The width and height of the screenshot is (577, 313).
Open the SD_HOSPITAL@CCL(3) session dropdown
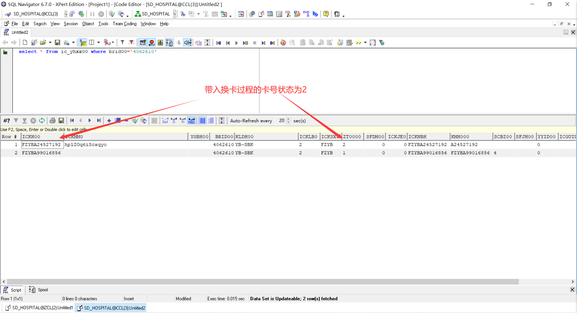[66, 14]
